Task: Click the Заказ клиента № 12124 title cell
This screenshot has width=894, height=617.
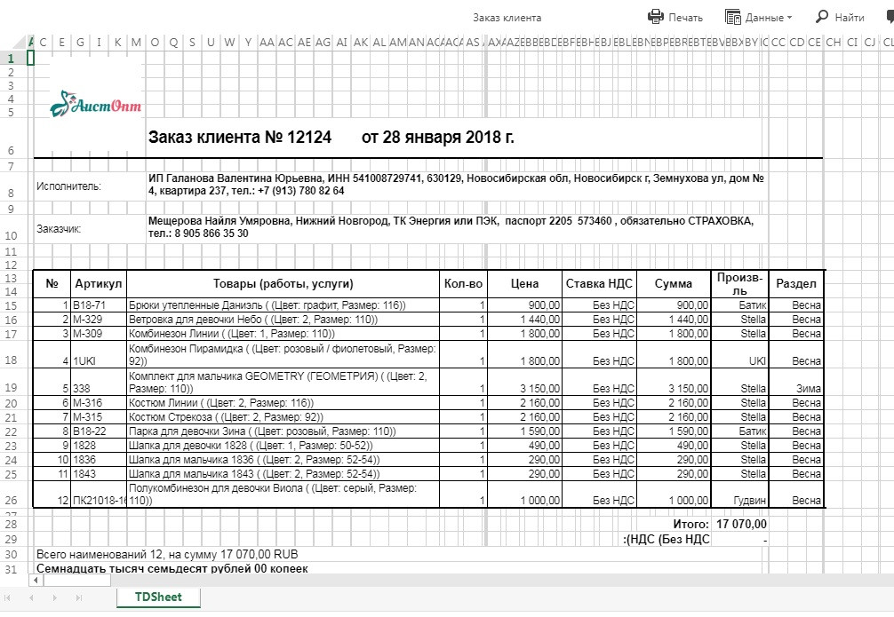Action: [239, 138]
